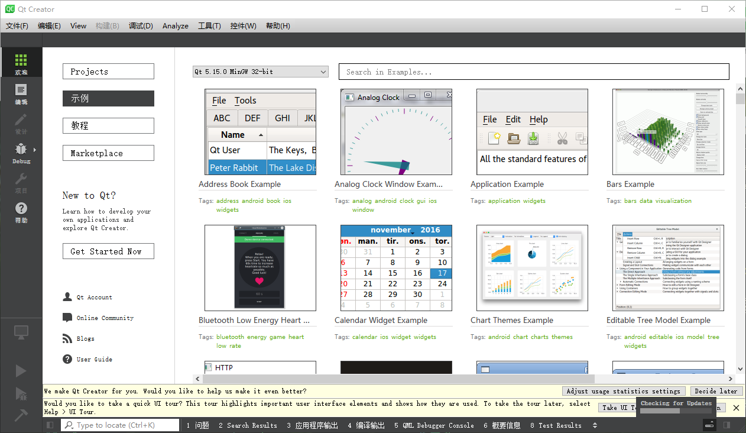Open the Analog Clock Window Example thumbnail

[x=396, y=132]
